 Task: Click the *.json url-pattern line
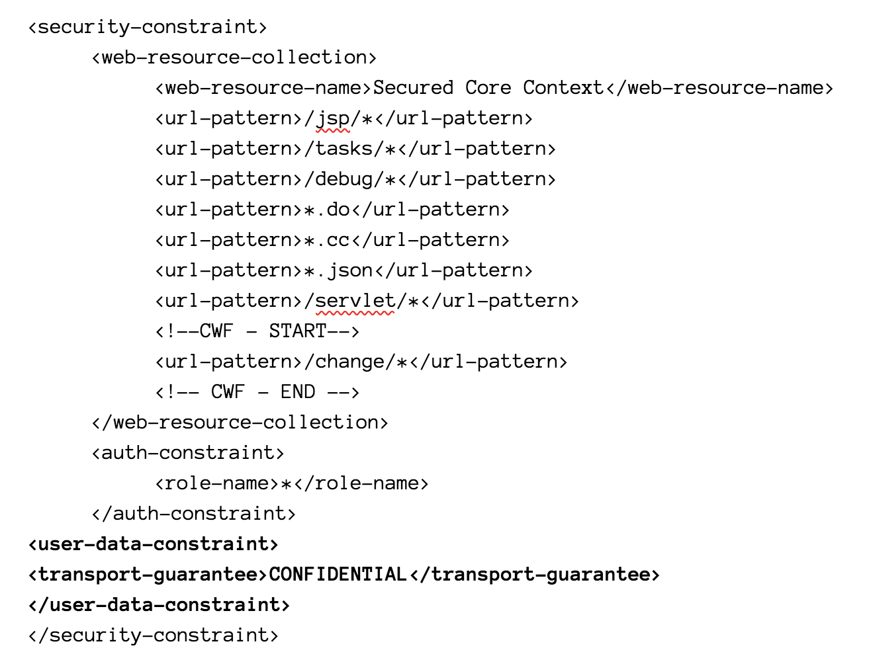pos(344,270)
